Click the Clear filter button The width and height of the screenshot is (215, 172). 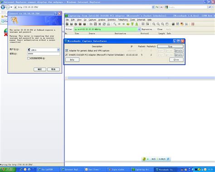click(x=160, y=29)
